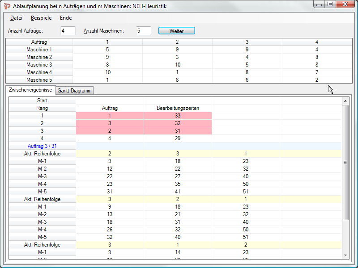Maximize the application window
Screen dimensions: 358x268
coord(330,4)
